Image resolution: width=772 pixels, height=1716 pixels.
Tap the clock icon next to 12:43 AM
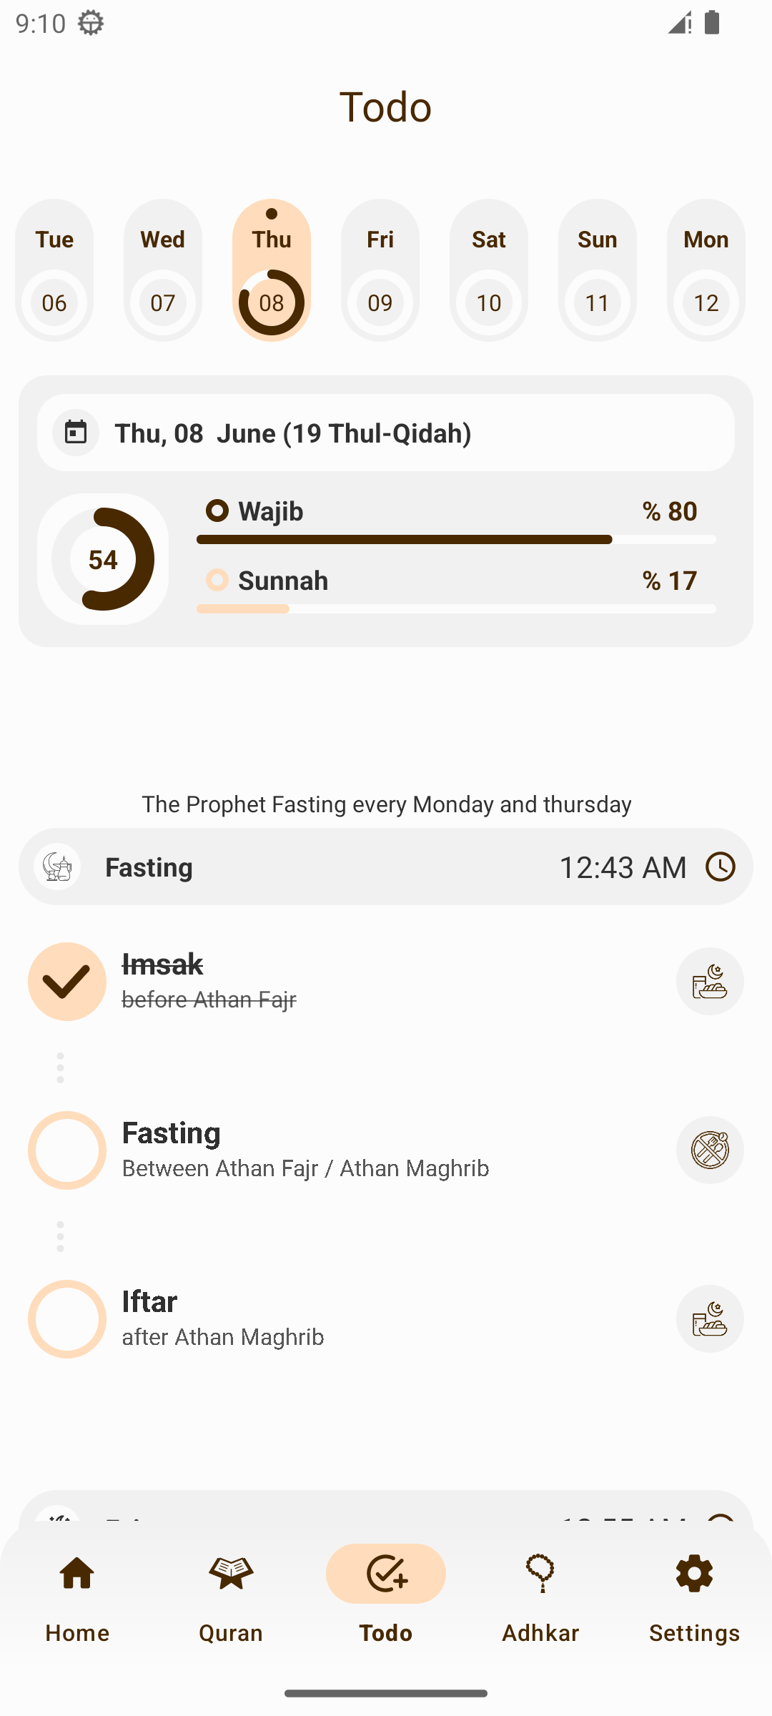[x=720, y=867]
